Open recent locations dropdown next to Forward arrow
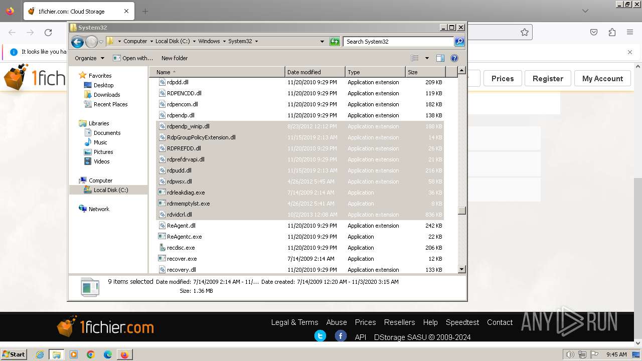Screen dimensions: 642x361 [101, 42]
